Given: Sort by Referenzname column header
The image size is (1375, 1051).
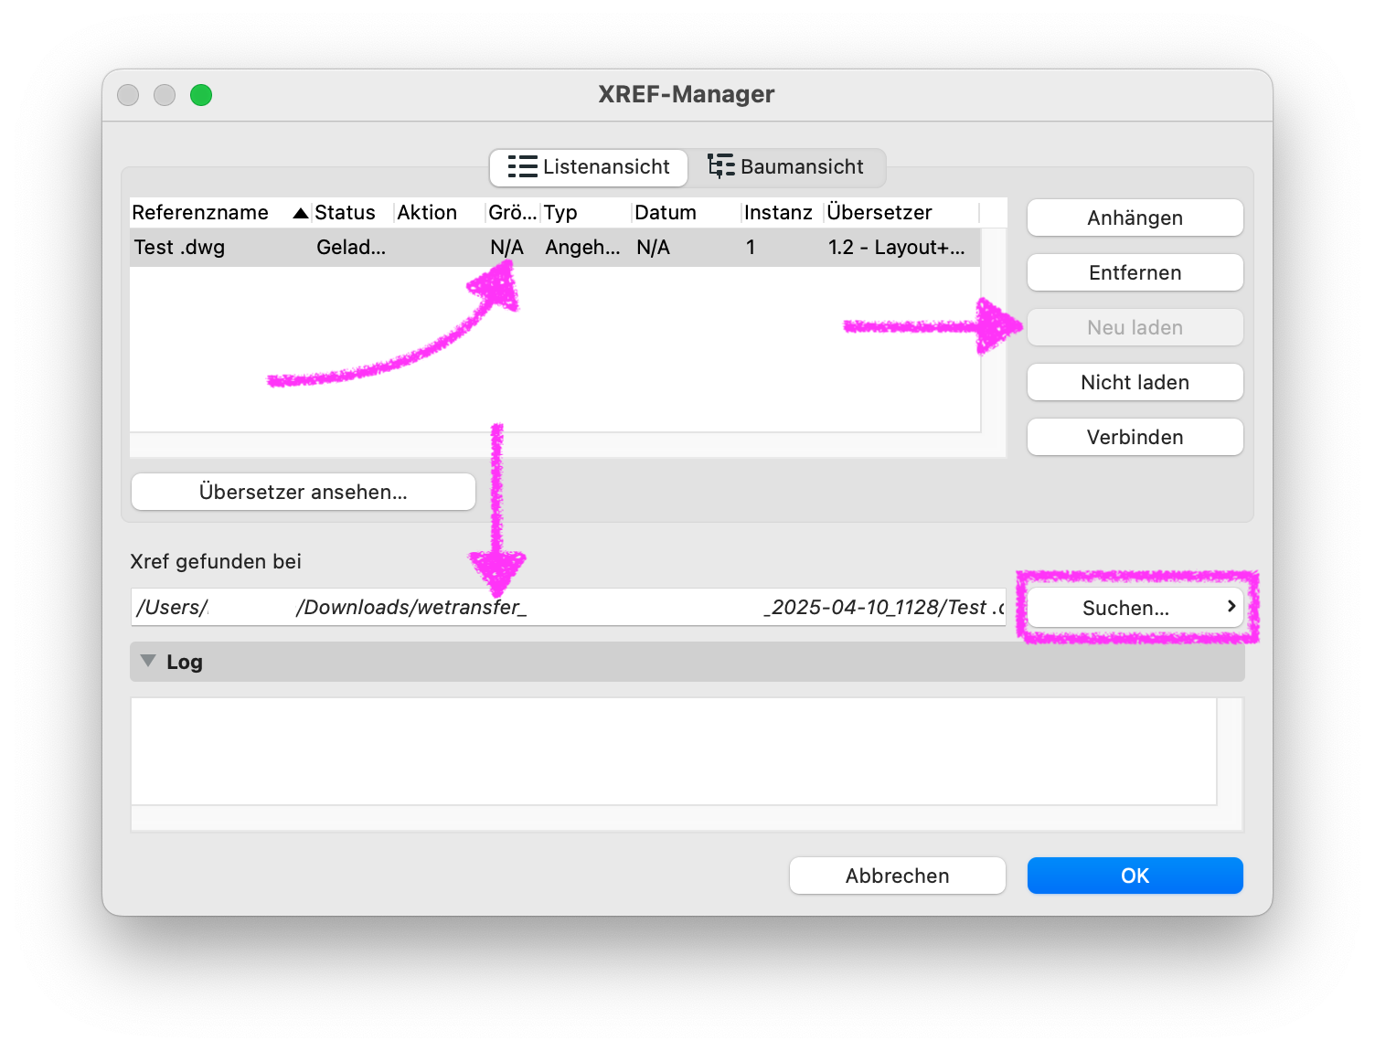Looking at the screenshot, I should pos(219,213).
